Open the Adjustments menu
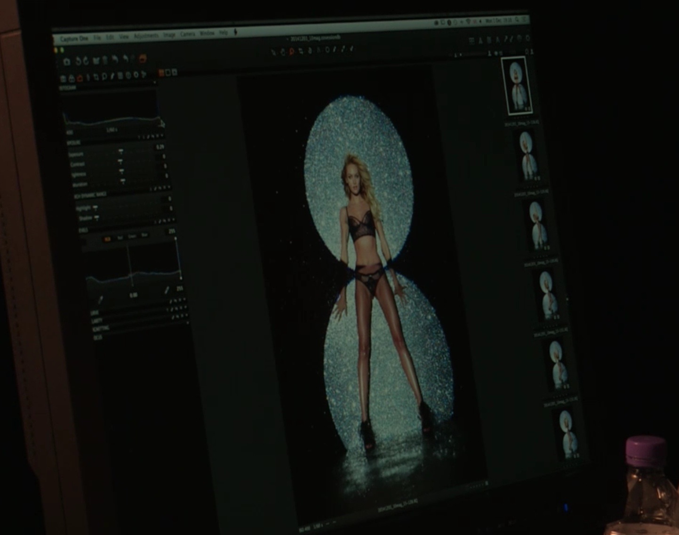Viewport: 679px width, 535px height. point(146,36)
